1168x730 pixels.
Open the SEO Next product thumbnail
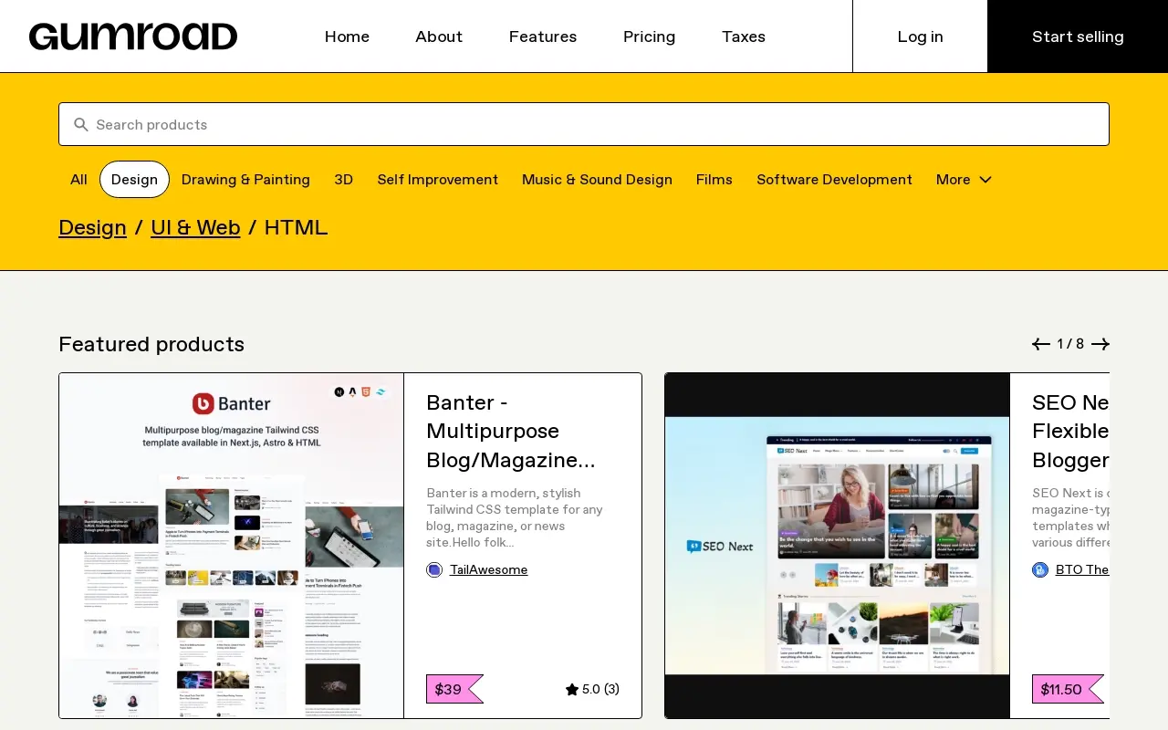point(838,546)
